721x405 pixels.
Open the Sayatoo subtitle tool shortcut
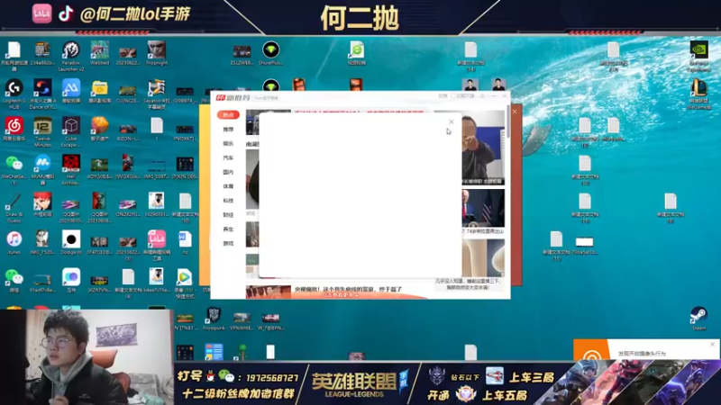pos(156,87)
